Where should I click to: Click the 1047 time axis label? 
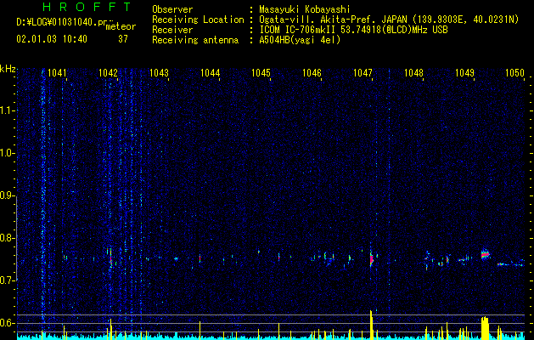coord(363,72)
